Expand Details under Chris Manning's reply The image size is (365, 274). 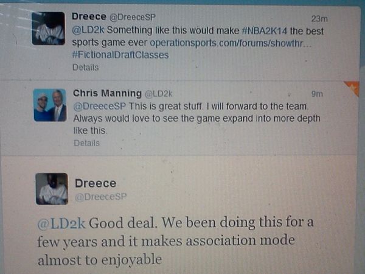pyautogui.click(x=86, y=143)
